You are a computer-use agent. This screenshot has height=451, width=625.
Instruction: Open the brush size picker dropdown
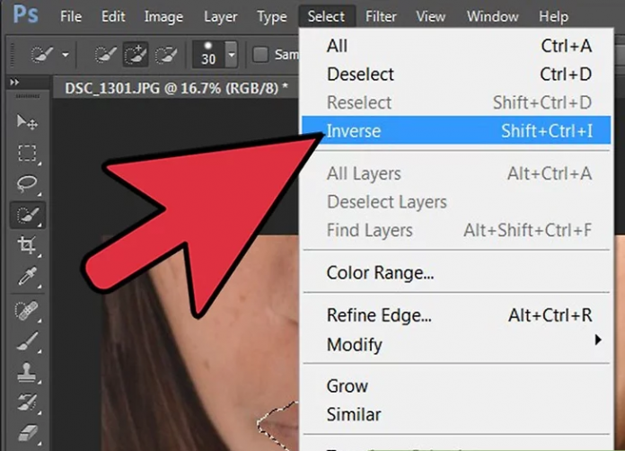click(232, 55)
